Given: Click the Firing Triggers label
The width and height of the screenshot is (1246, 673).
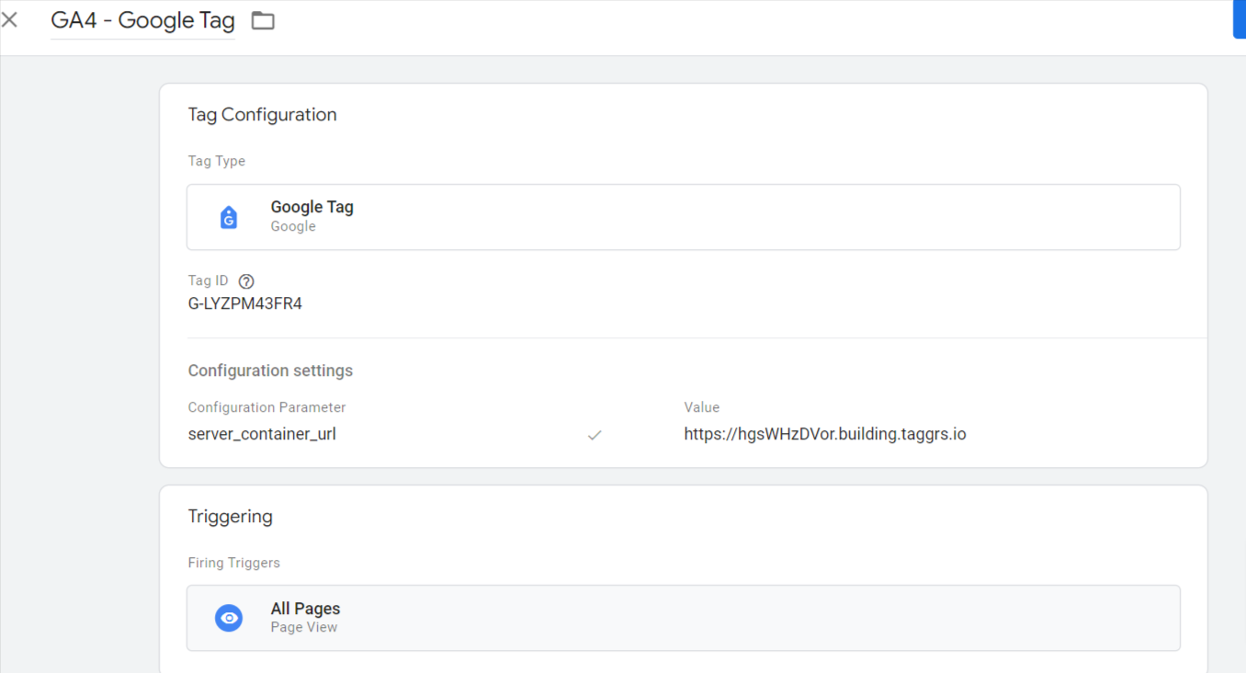Looking at the screenshot, I should point(233,563).
